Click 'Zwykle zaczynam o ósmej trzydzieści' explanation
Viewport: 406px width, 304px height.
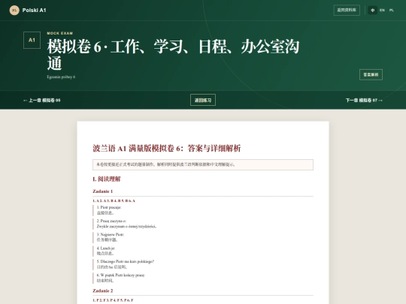coord(126,227)
